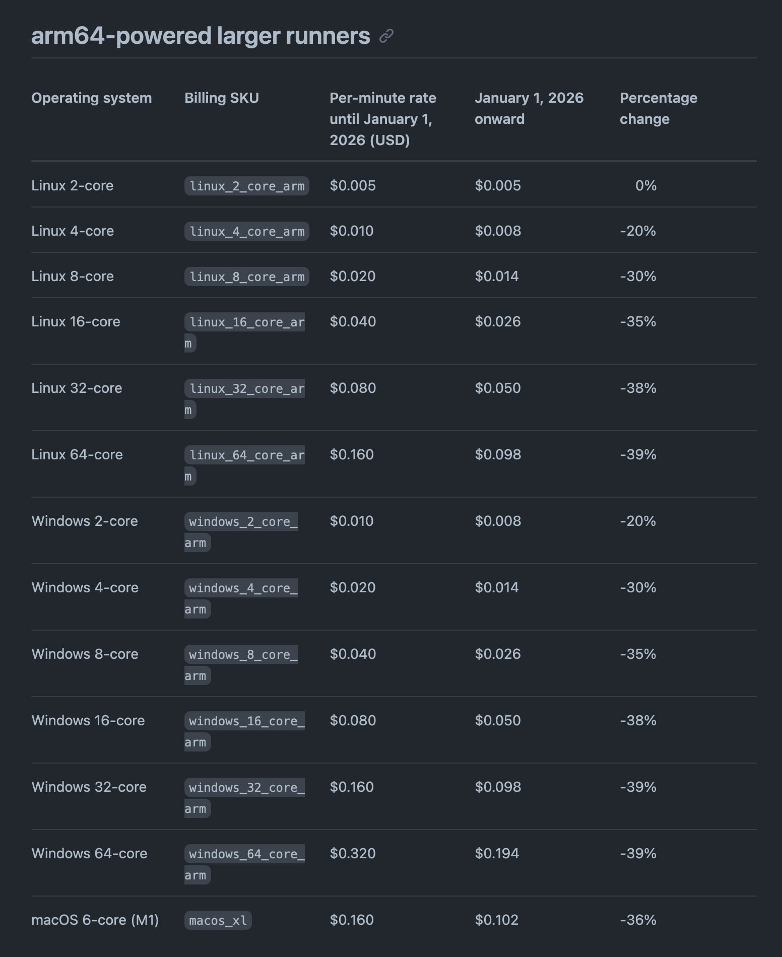Click the anchor link icon beside heading
The image size is (782, 957).
coord(386,36)
